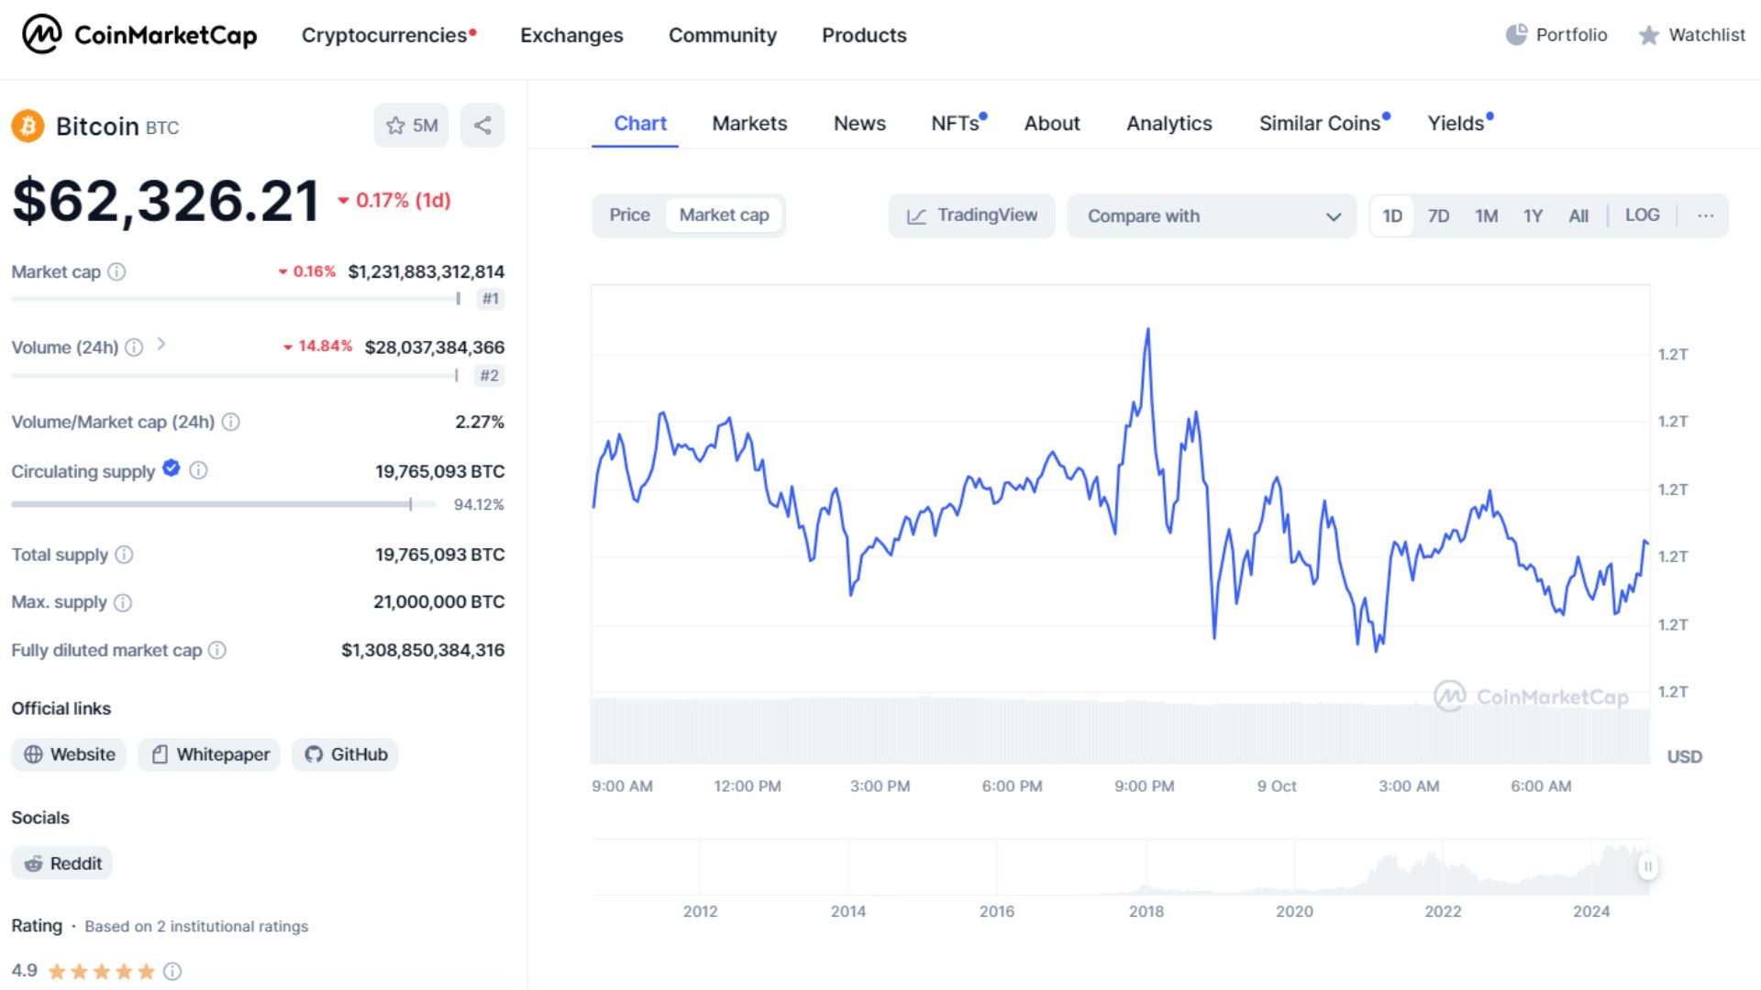Star Bitcoin via the 5M watchlist button

[x=411, y=126]
